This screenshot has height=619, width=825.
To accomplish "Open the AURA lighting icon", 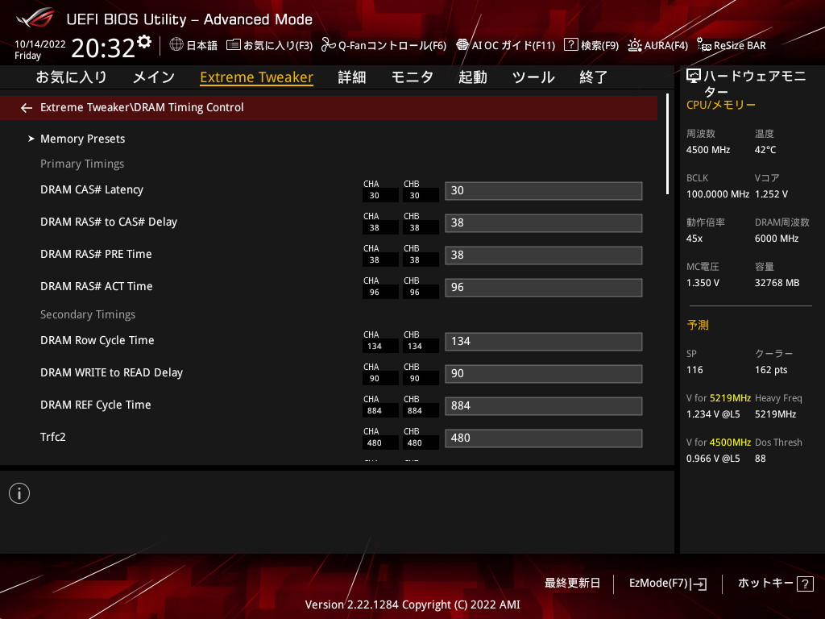I will [635, 45].
